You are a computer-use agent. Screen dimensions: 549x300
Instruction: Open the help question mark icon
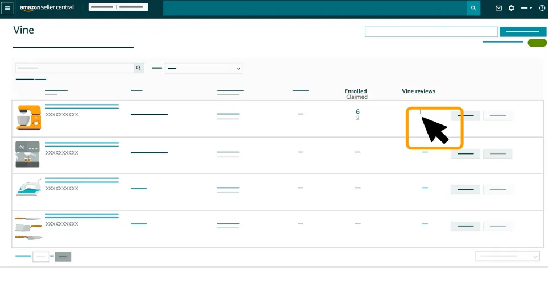[542, 9]
